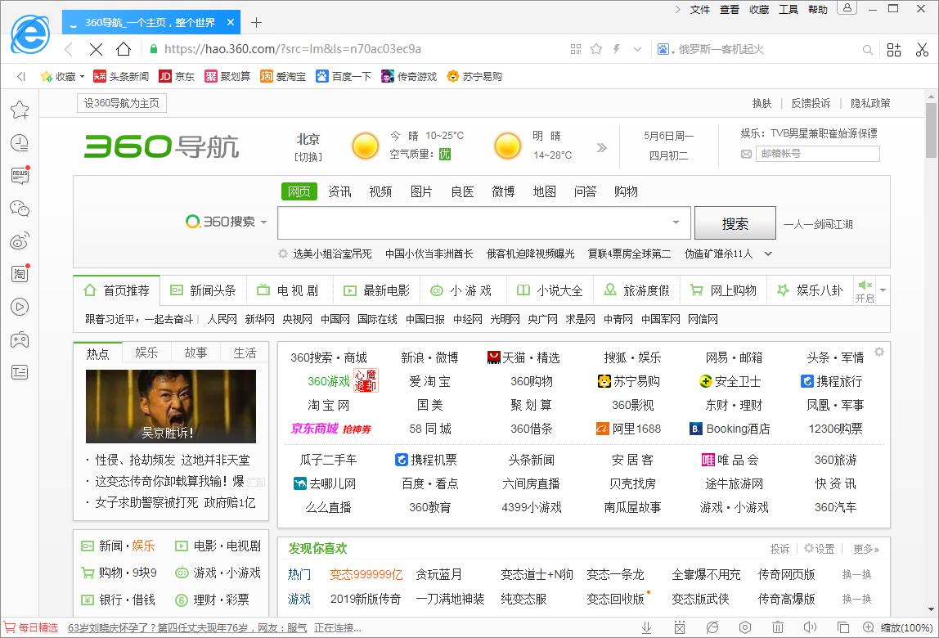939x638 pixels.
Task: Switch to the 娱乐 news tab
Action: [146, 353]
